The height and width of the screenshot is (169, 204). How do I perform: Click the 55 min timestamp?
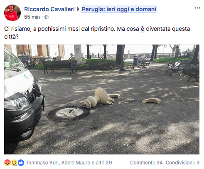pyautogui.click(x=32, y=17)
